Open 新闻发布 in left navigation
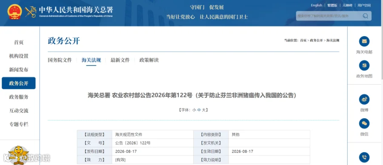 pos(19,70)
